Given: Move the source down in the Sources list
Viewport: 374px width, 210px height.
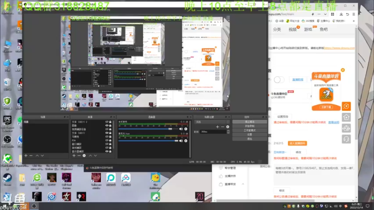Looking at the screenshot, I should (x=95, y=155).
